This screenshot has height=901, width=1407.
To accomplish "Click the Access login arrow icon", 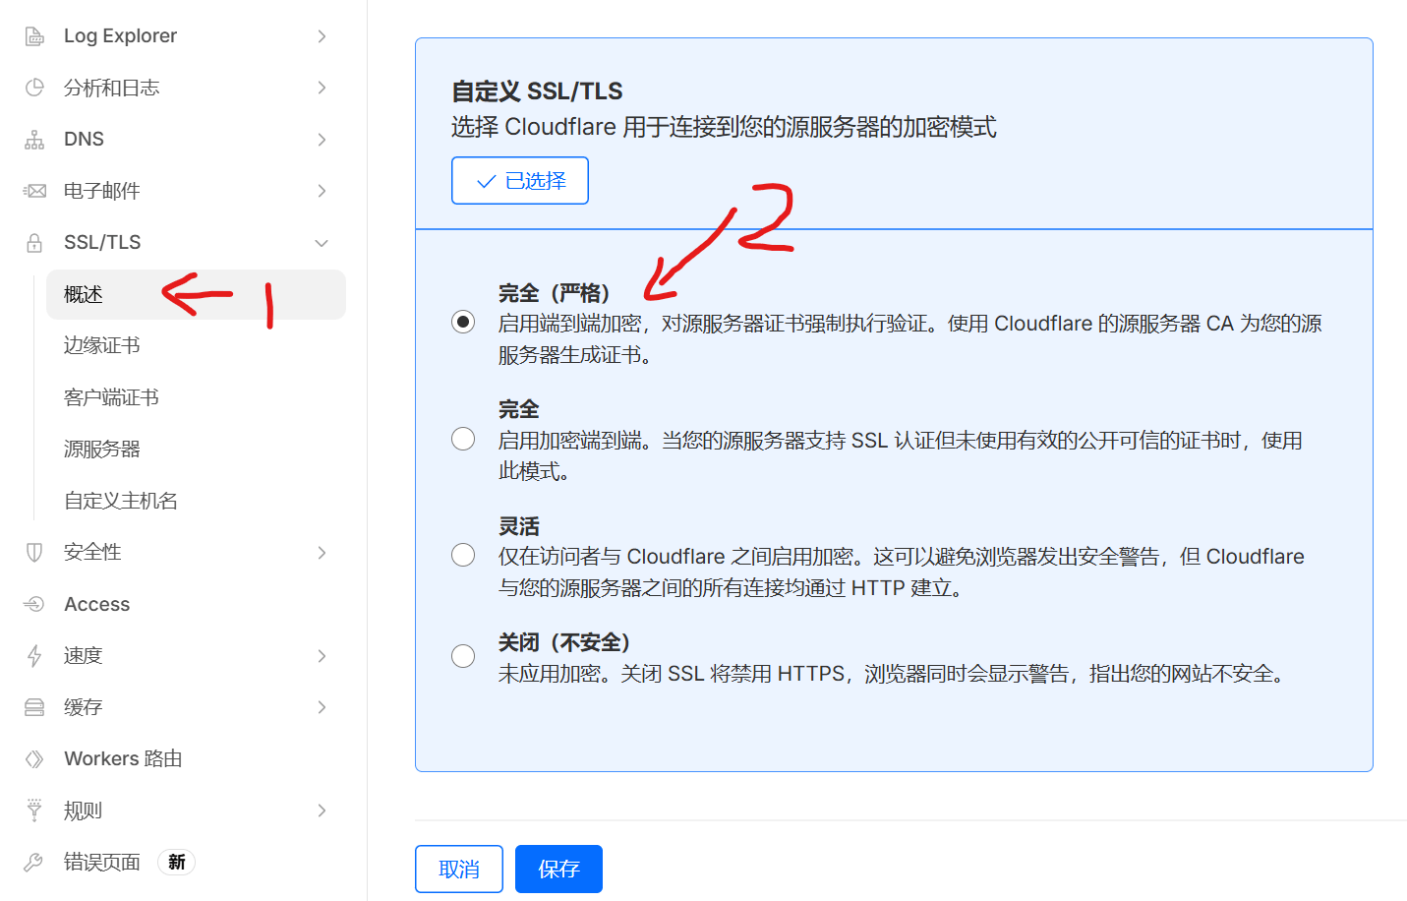I will (34, 604).
